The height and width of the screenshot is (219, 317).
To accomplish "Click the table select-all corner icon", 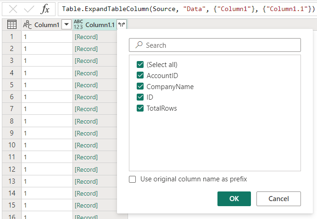I will coord(12,25).
